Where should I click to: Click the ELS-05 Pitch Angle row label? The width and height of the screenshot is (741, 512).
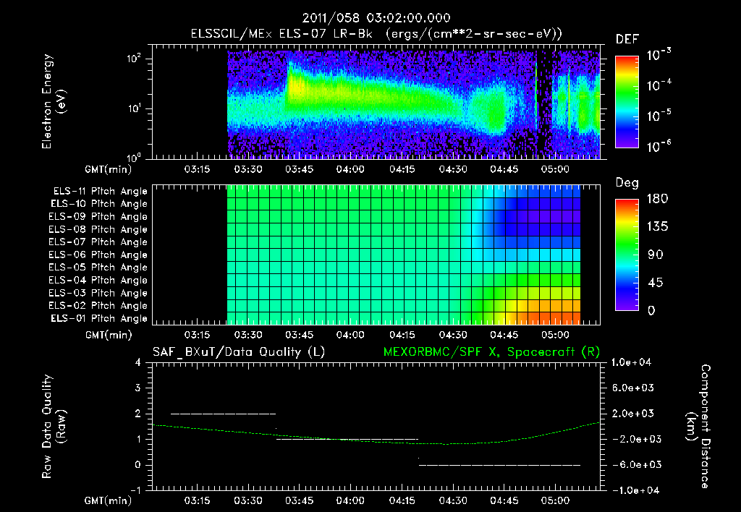click(x=98, y=268)
